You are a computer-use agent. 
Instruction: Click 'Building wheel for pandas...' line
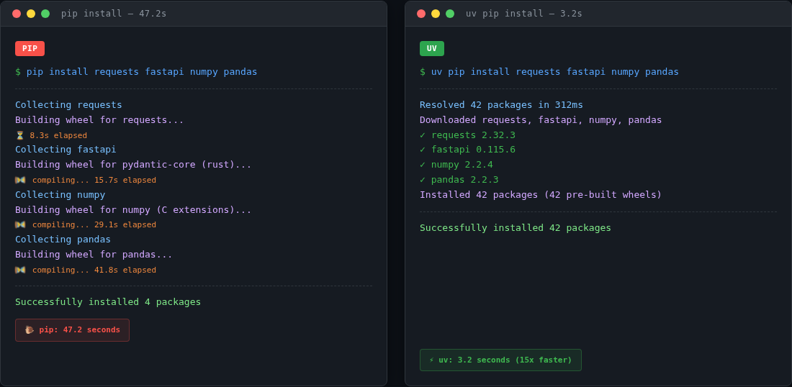tap(94, 255)
